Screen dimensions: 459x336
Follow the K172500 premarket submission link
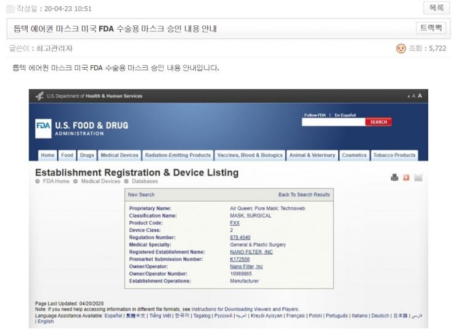[x=240, y=260]
